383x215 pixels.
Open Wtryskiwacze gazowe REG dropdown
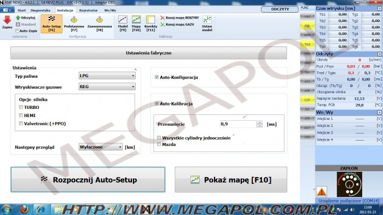point(107,87)
